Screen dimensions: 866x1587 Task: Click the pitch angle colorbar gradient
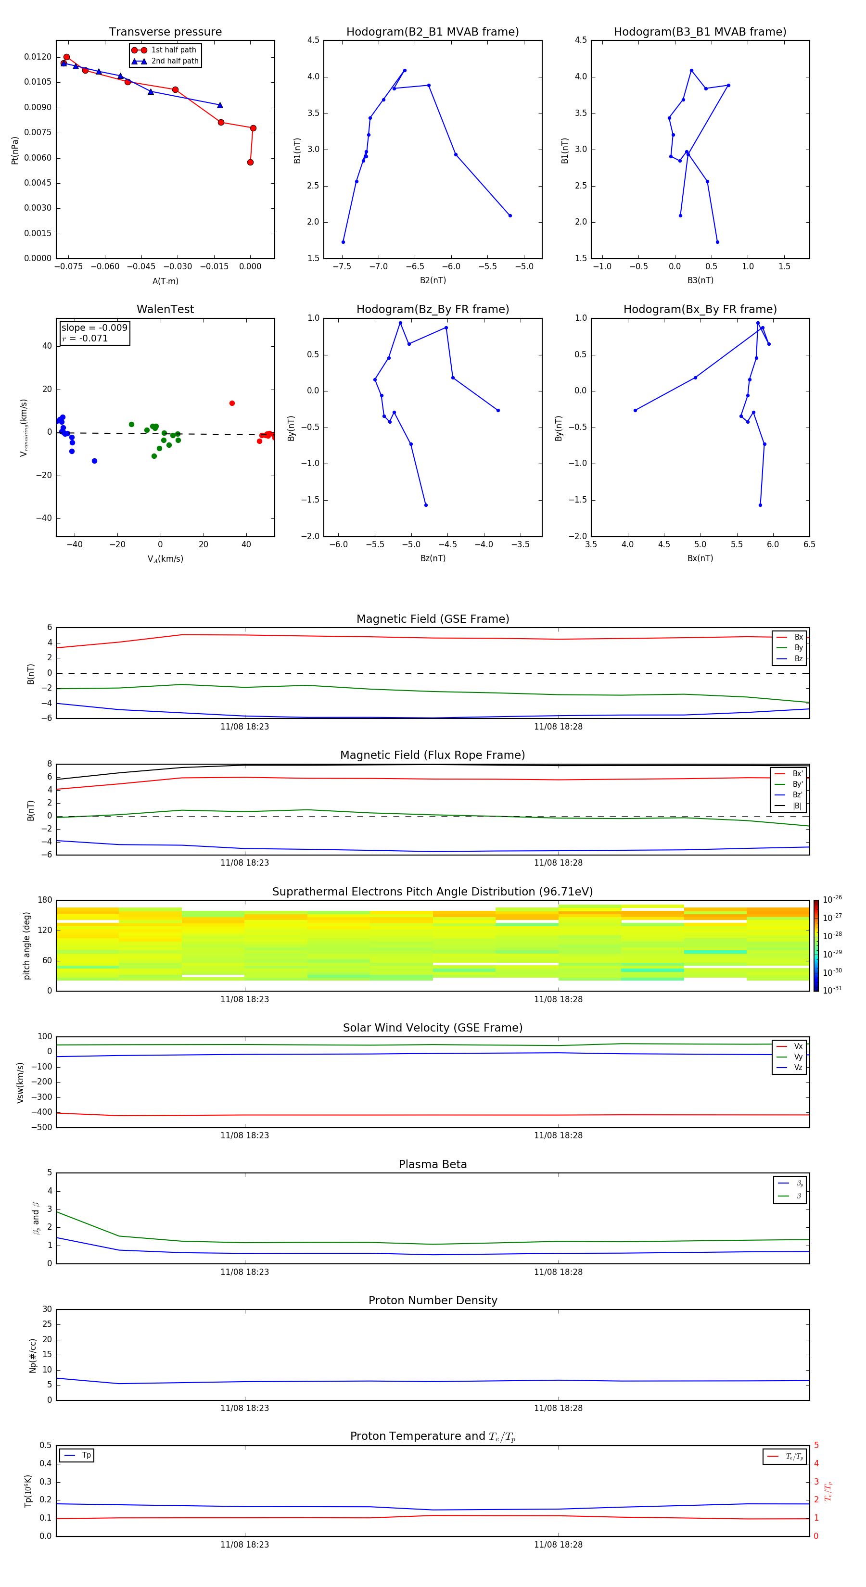point(816,945)
